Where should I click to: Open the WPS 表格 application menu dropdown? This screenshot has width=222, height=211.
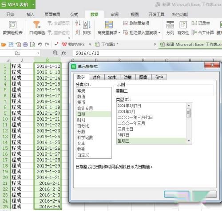33,4
